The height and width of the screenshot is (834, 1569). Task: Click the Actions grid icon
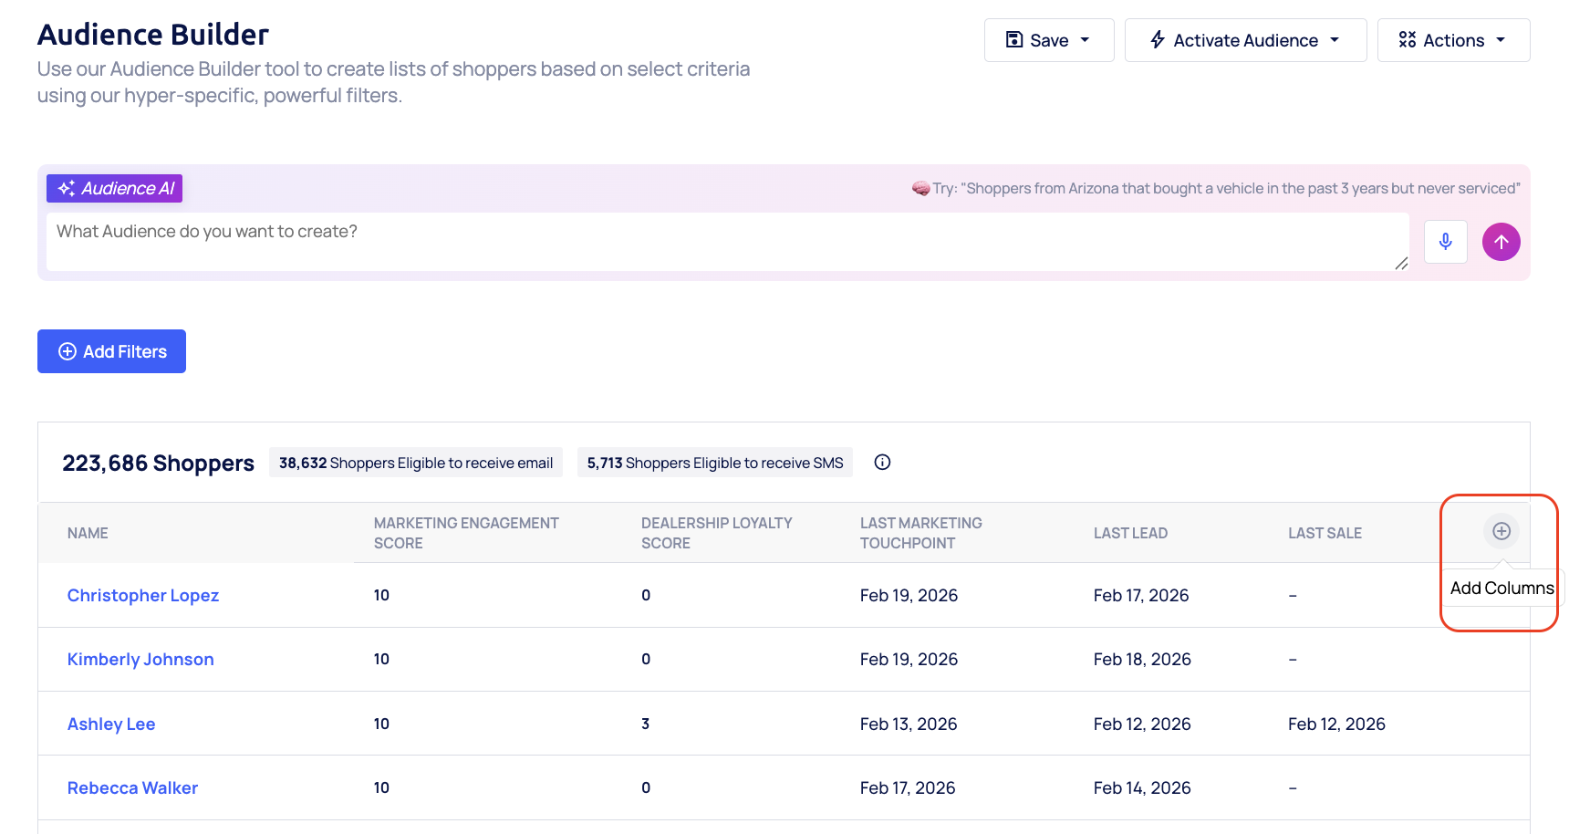tap(1407, 39)
